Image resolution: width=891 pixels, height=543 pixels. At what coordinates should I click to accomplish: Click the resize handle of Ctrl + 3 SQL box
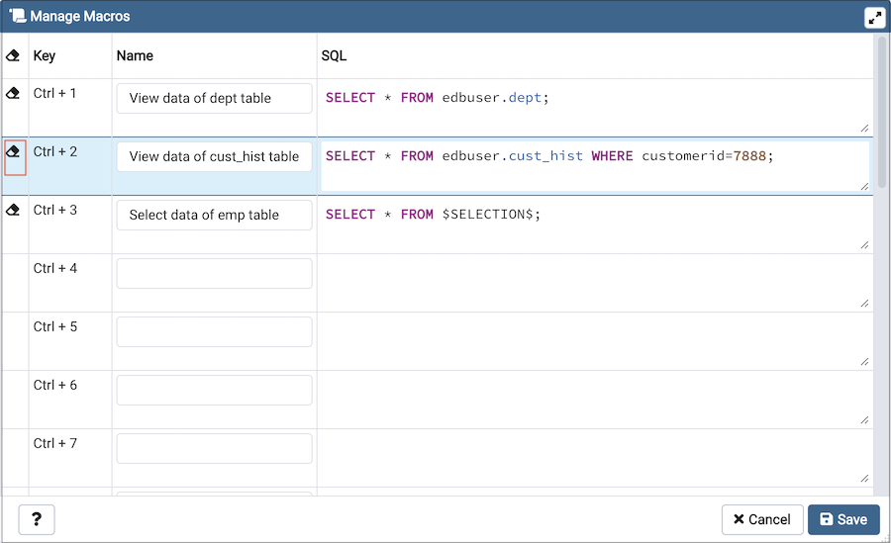[x=864, y=244]
